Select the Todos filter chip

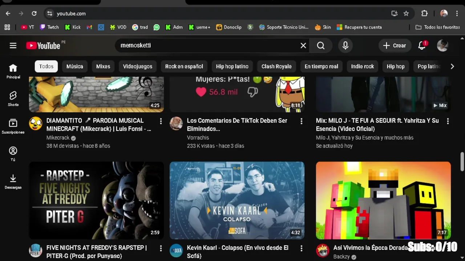[46, 66]
